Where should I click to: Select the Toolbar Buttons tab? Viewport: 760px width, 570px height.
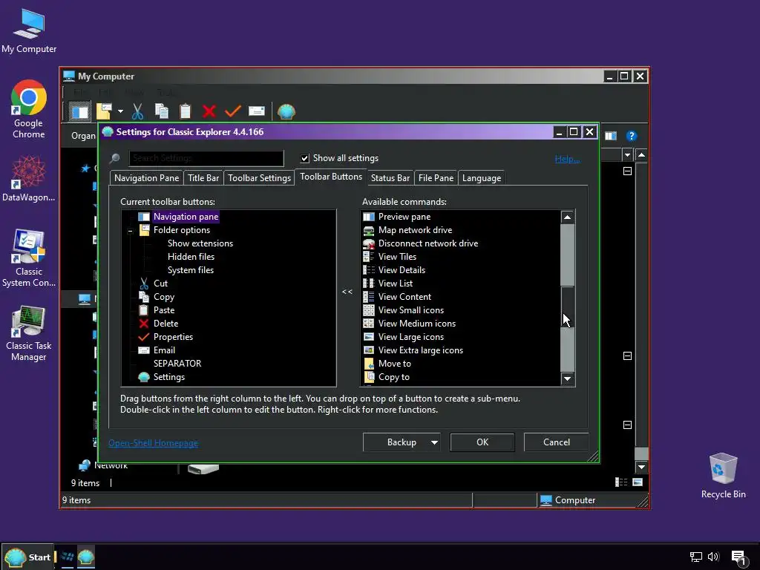(331, 177)
